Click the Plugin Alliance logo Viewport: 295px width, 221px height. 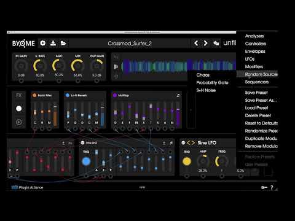click(27, 187)
